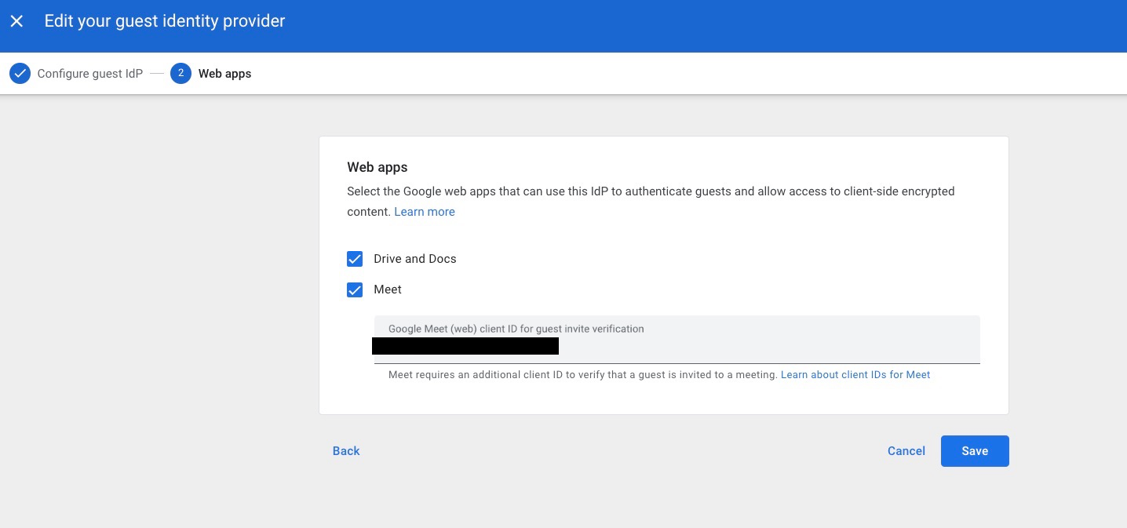Click the Drive and Docs label
This screenshot has width=1127, height=528.
(415, 259)
